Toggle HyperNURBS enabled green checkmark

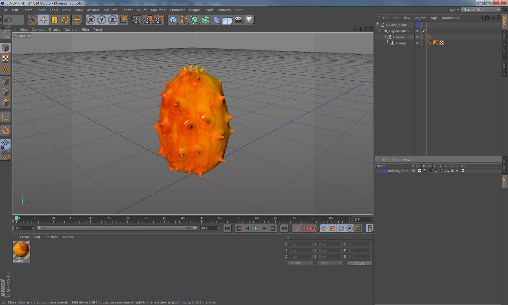click(x=424, y=31)
